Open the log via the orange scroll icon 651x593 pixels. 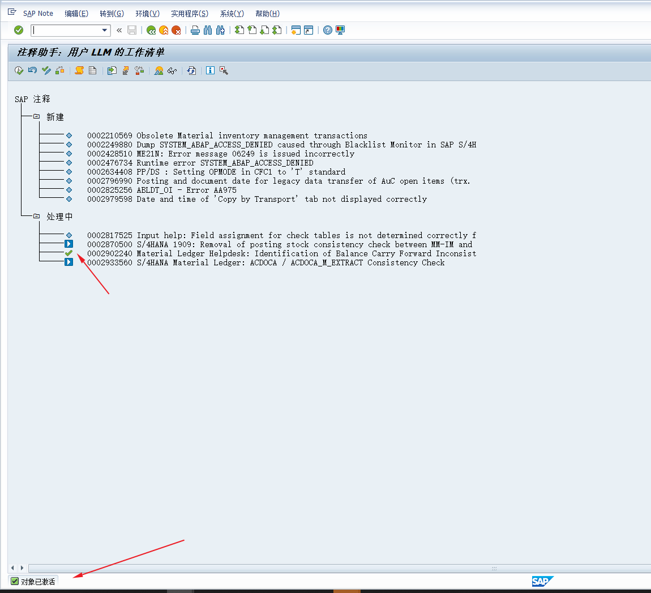79,71
